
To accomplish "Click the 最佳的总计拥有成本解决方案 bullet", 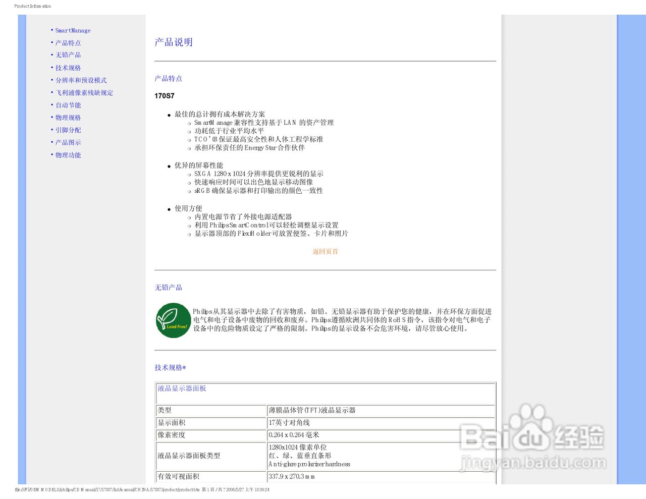I will click(x=220, y=115).
